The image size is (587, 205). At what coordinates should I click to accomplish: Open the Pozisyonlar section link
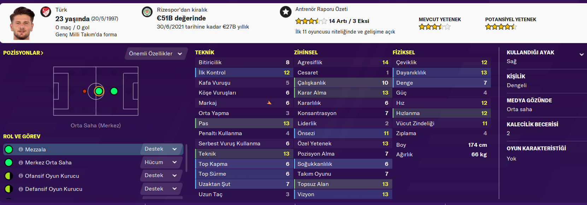click(23, 53)
